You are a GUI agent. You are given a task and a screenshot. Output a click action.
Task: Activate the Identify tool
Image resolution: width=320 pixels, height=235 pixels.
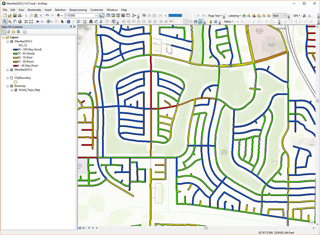click(x=68, y=21)
